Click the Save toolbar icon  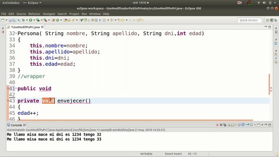tap(10, 20)
